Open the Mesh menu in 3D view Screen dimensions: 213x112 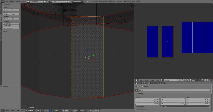[22, 110]
